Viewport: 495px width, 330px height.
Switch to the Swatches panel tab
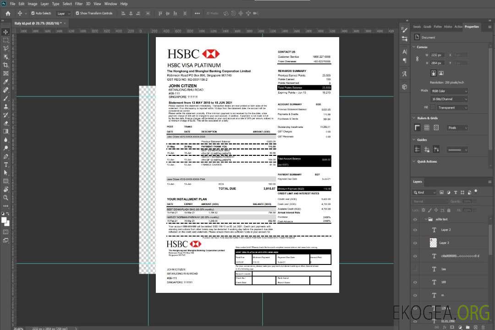[417, 27]
